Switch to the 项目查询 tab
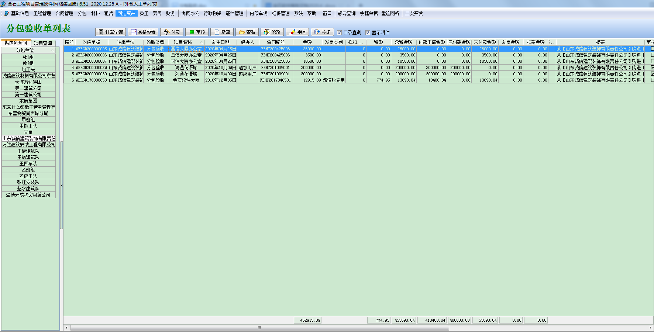 point(43,43)
